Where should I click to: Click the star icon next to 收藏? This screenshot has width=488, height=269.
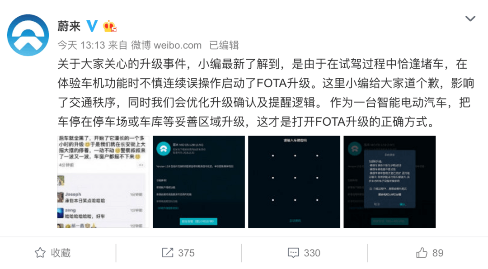click(x=40, y=253)
